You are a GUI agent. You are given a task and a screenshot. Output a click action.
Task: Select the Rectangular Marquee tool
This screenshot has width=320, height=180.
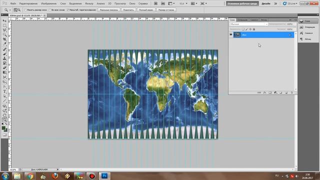[x=4, y=25]
